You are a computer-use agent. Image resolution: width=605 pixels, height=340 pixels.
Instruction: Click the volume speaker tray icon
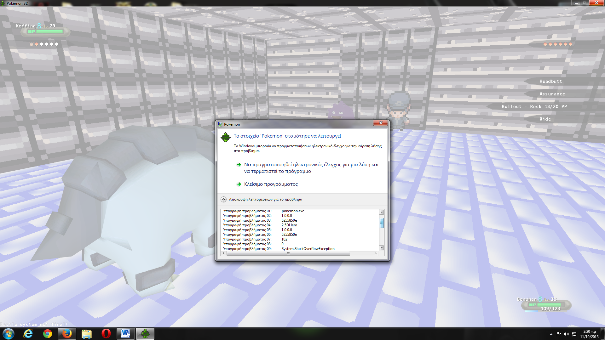coord(566,334)
